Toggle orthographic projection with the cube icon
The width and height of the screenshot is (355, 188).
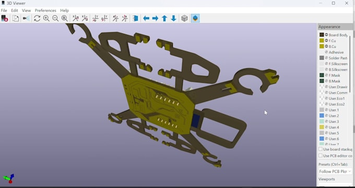coord(184,18)
